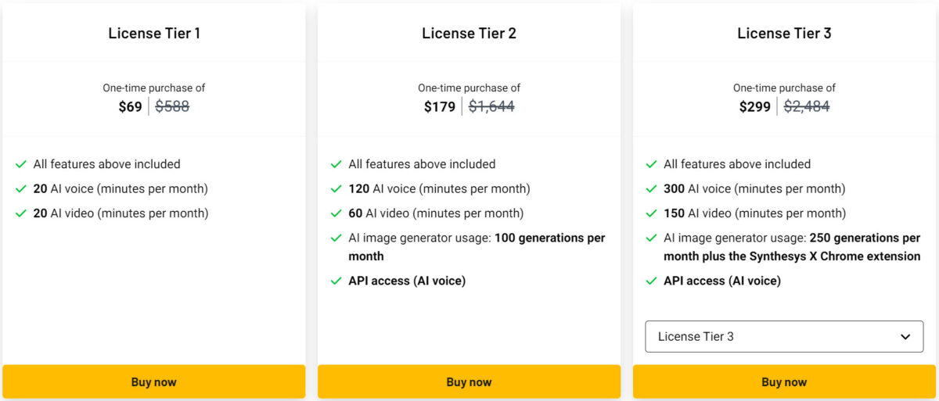Screen dimensions: 939x401
Task: Click Tier 3 API access checkmark
Action: pyautogui.click(x=652, y=281)
